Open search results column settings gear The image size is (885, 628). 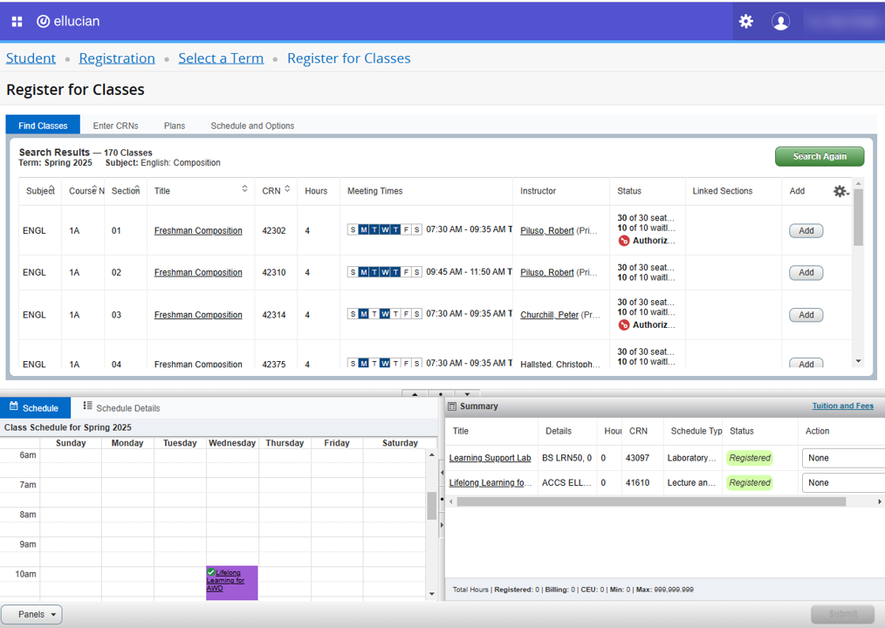pyautogui.click(x=840, y=191)
